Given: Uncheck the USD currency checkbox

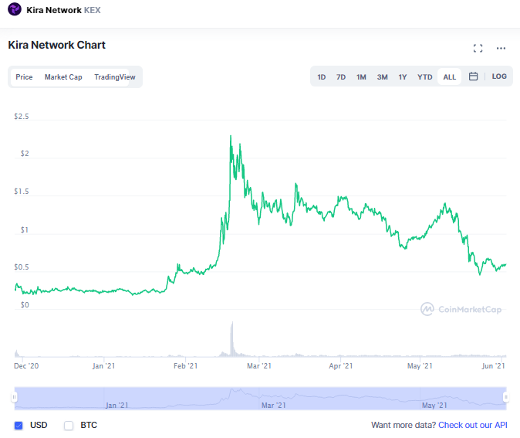Looking at the screenshot, I should pyautogui.click(x=19, y=426).
